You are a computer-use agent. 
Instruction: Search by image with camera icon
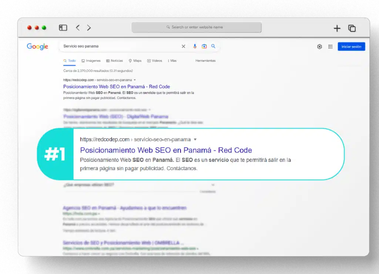pyautogui.click(x=204, y=46)
